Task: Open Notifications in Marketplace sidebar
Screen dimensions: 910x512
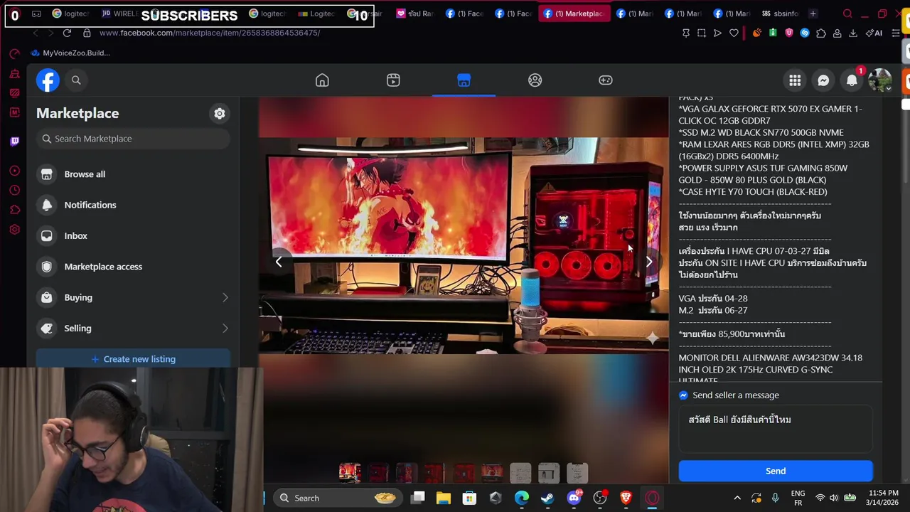Action: coord(133,205)
